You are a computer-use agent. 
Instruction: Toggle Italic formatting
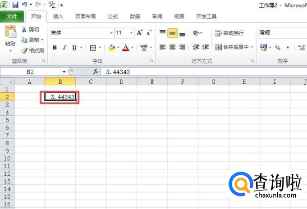(x=64, y=47)
